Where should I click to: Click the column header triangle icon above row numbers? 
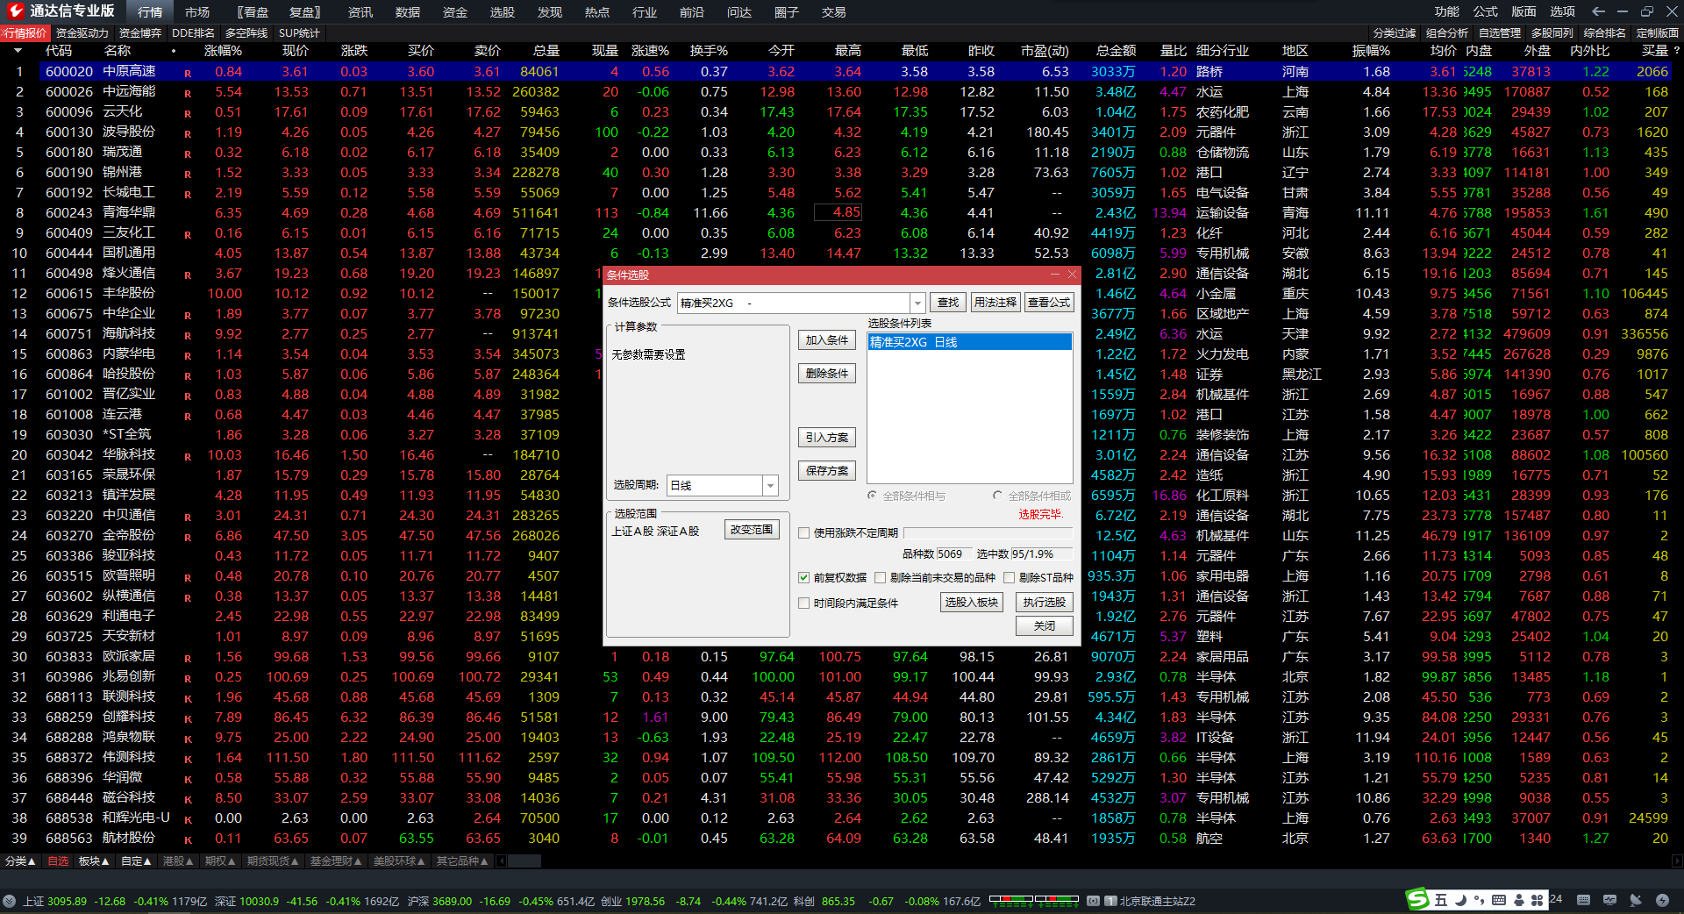click(18, 51)
